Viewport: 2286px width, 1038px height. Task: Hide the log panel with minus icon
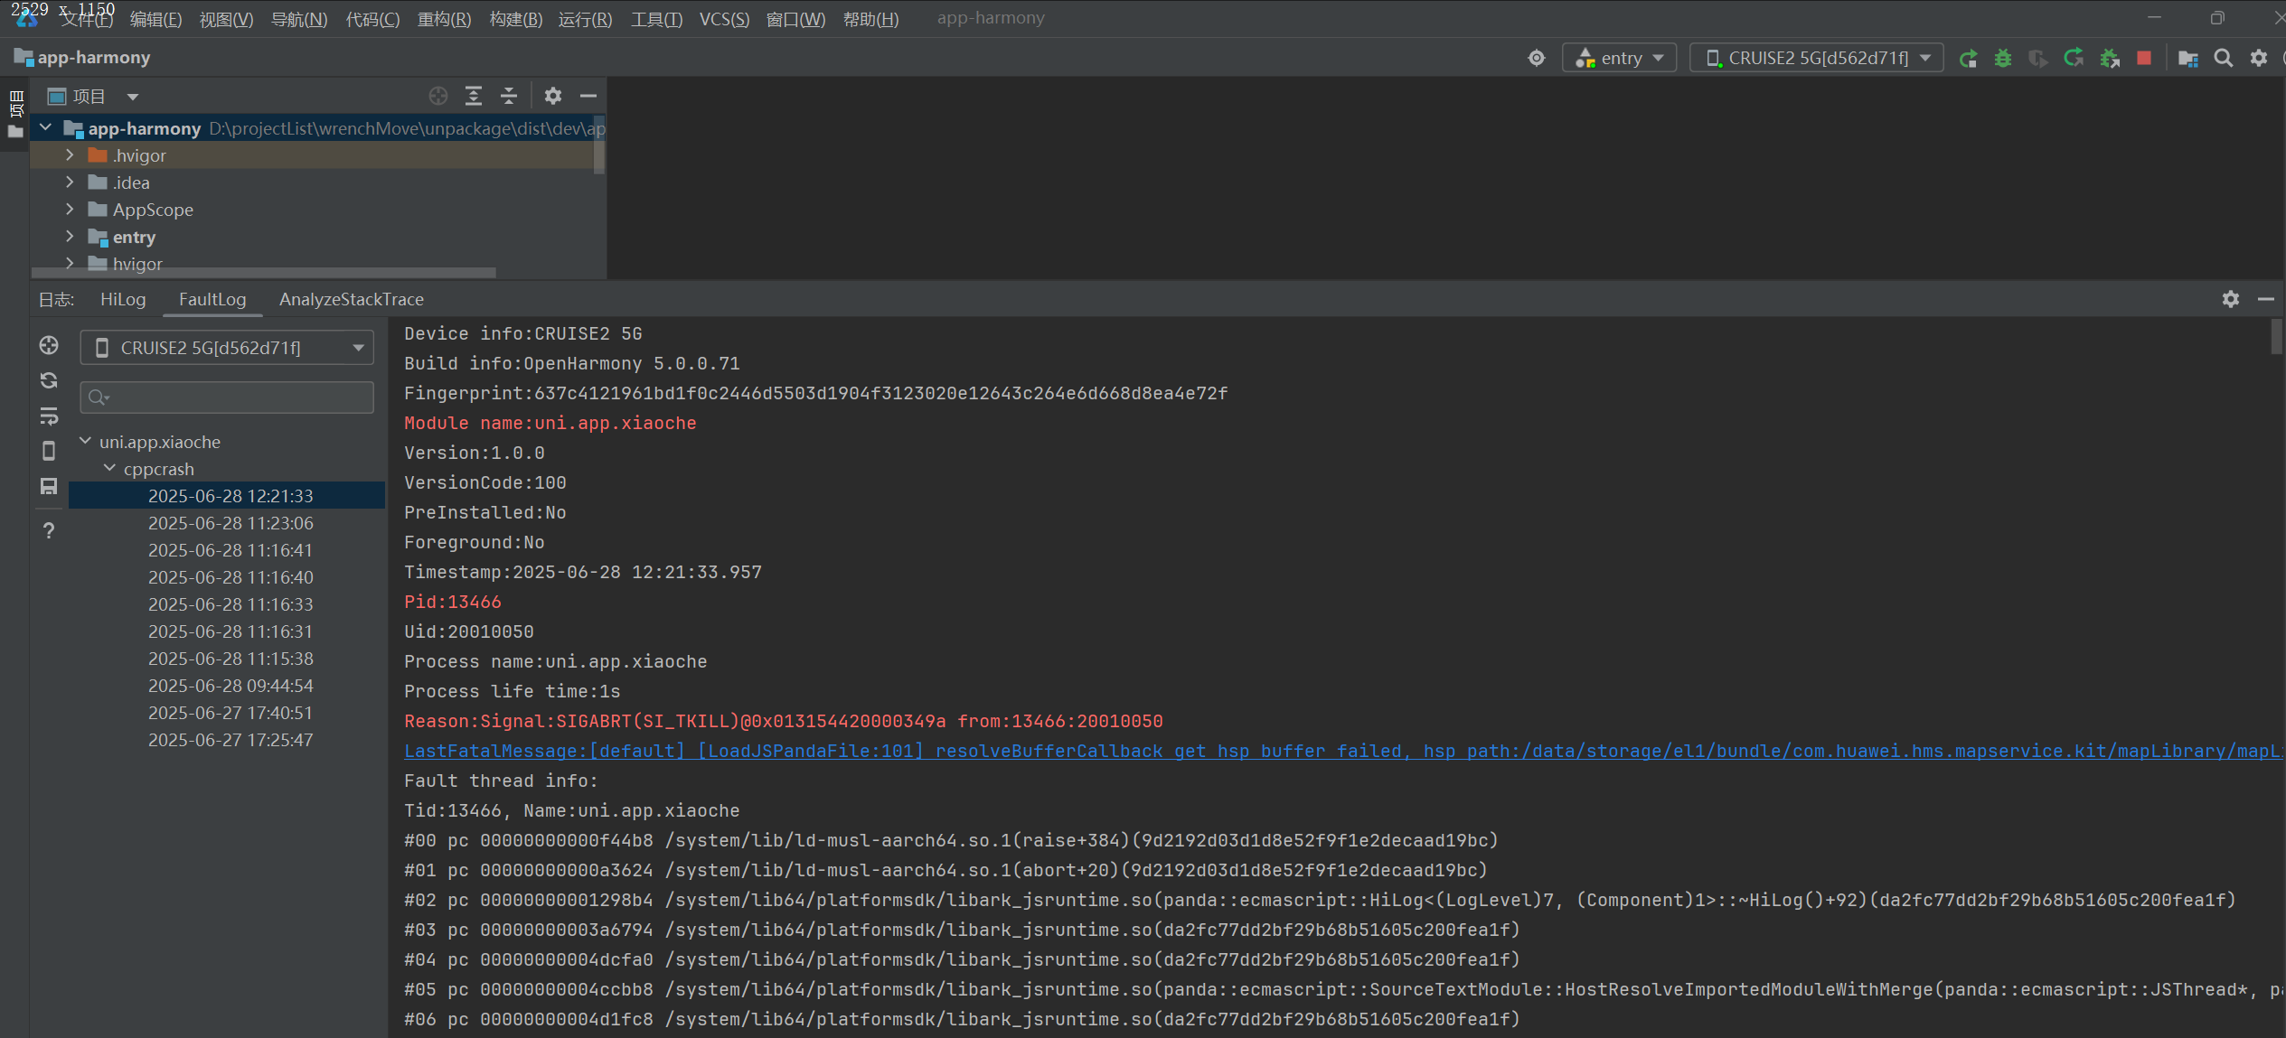(x=2266, y=299)
